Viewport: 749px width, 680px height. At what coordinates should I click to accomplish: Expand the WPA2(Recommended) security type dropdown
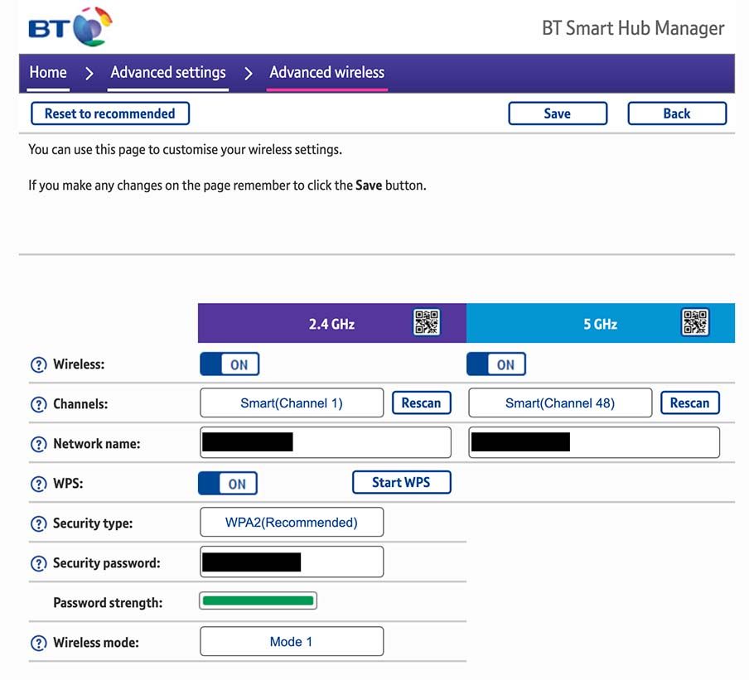pos(292,523)
